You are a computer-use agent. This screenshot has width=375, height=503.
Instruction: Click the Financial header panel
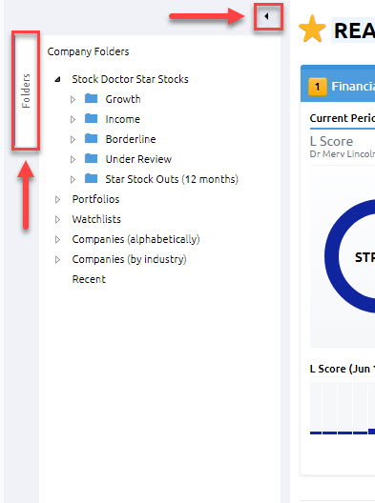(x=338, y=84)
